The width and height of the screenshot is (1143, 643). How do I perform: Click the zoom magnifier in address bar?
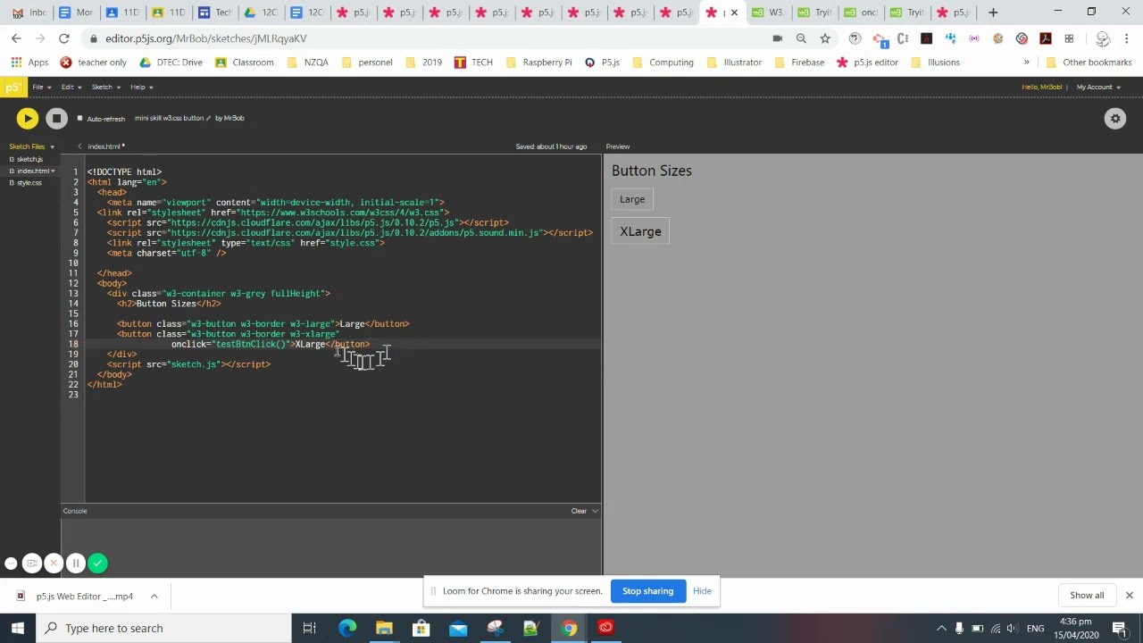[x=801, y=38]
